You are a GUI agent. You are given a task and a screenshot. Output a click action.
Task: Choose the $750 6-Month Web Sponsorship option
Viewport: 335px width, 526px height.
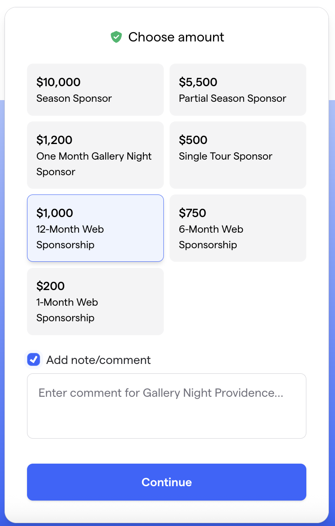(x=238, y=228)
